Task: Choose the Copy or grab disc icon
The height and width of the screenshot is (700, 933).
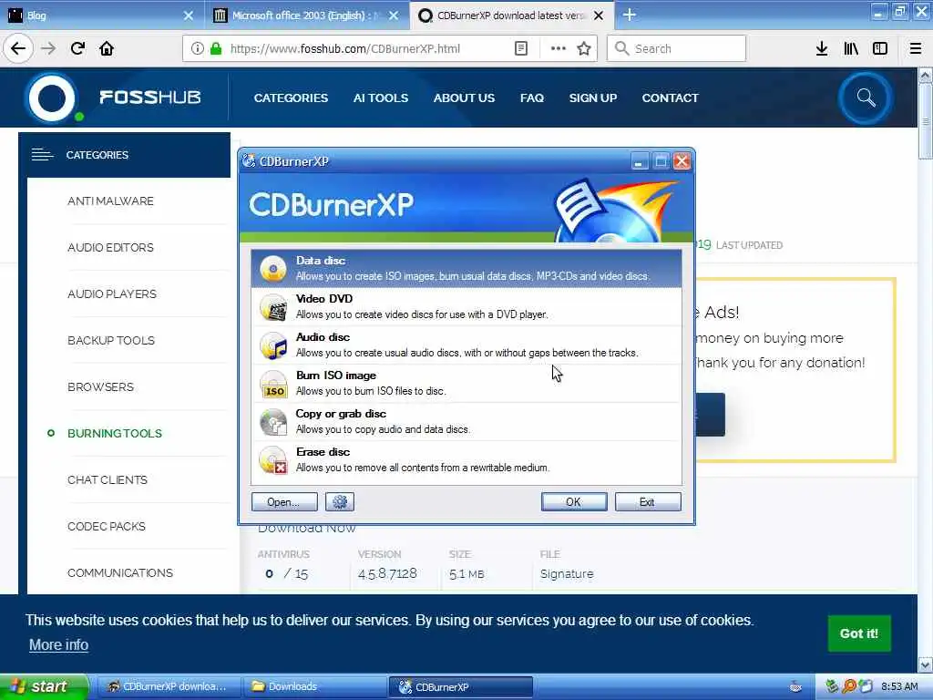Action: [273, 422]
